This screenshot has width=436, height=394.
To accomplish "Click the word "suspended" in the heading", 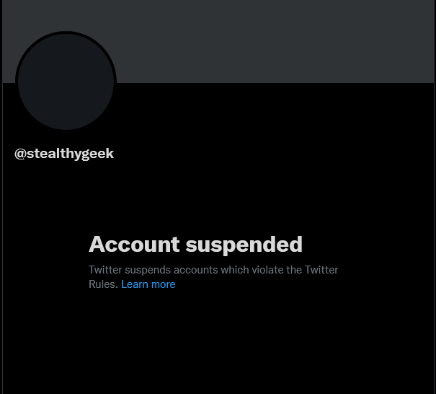I will (x=244, y=245).
